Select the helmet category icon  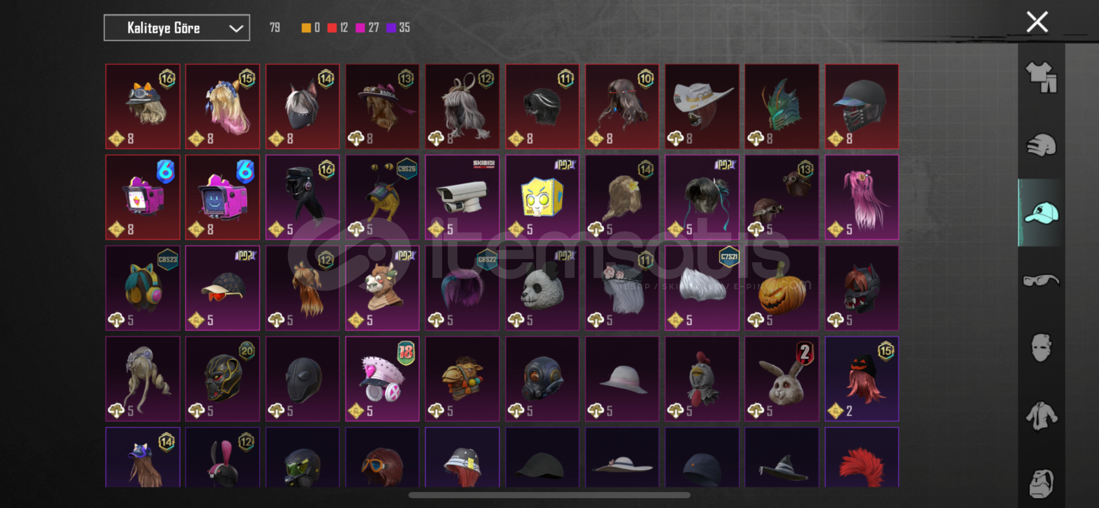pos(1041,145)
